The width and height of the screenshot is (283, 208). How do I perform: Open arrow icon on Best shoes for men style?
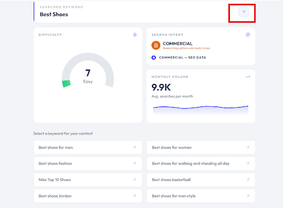tap(248, 196)
